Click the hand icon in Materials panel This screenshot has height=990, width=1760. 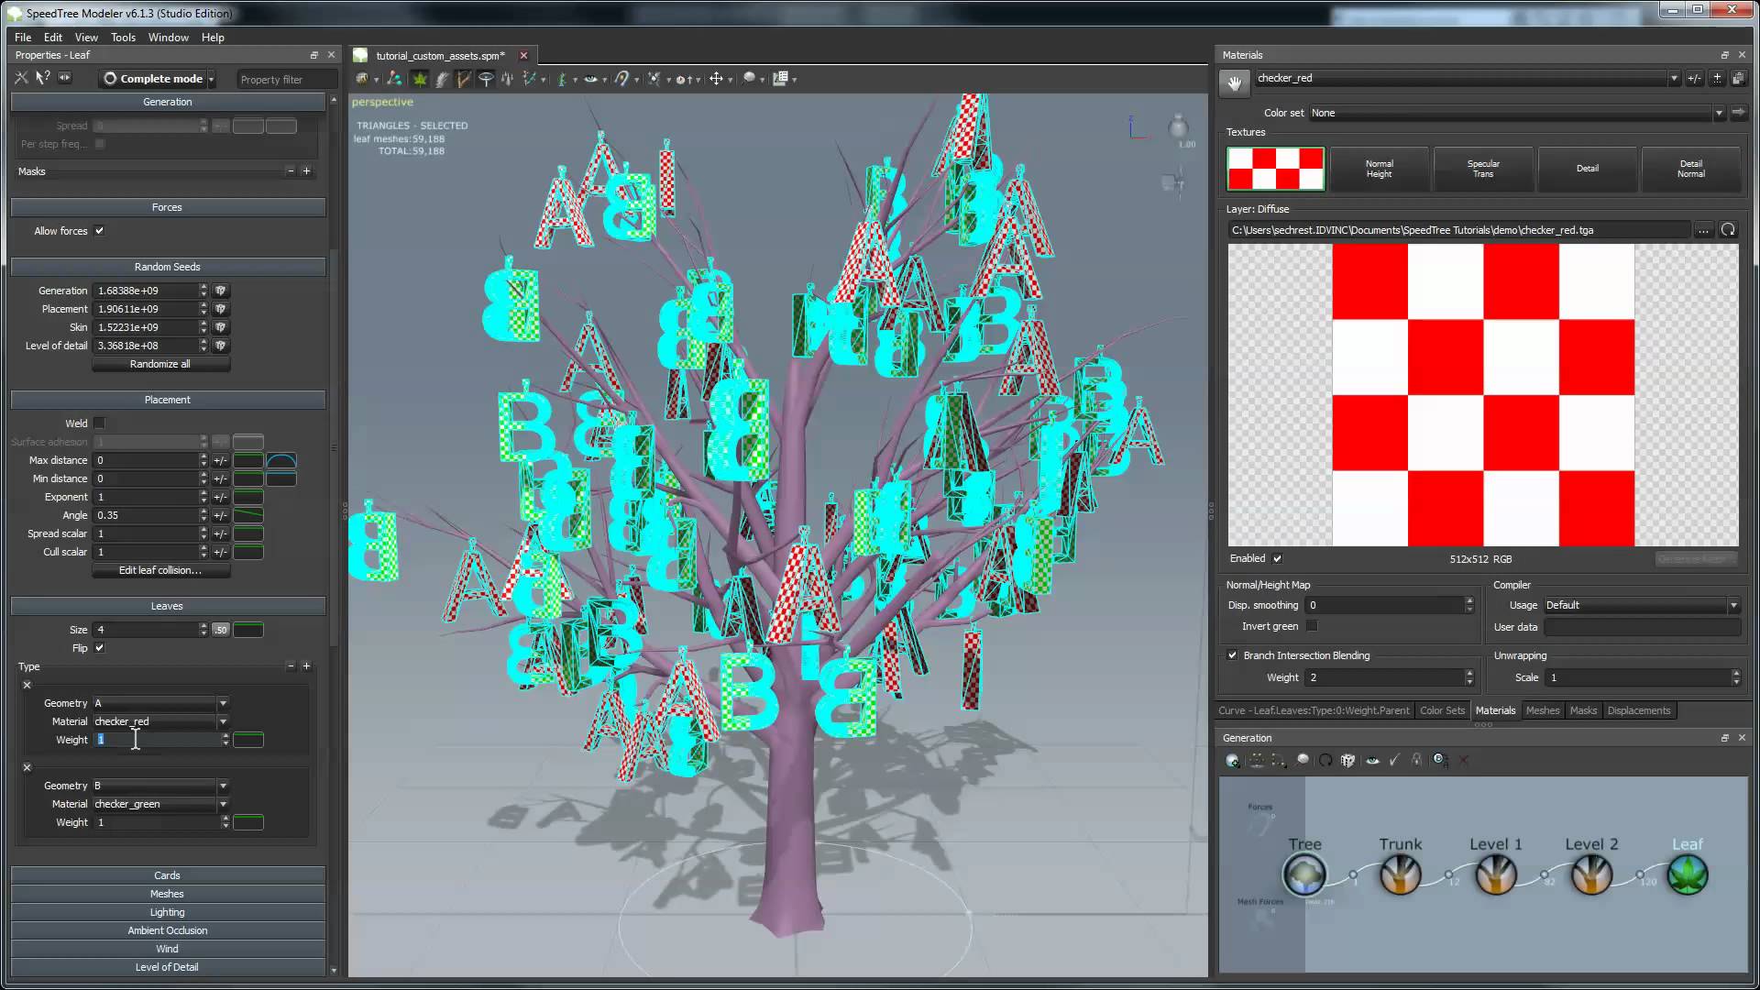click(1235, 83)
